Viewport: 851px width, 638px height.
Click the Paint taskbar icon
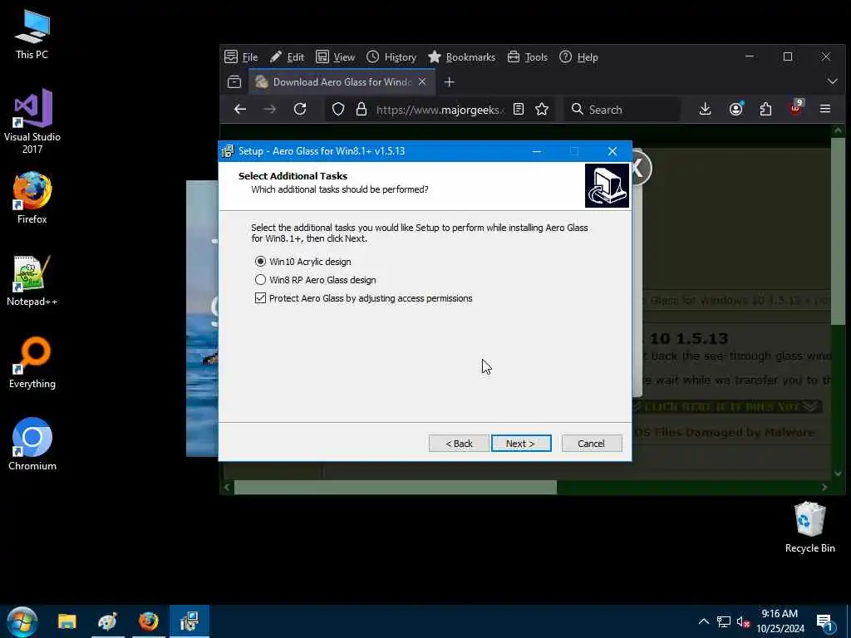click(107, 621)
